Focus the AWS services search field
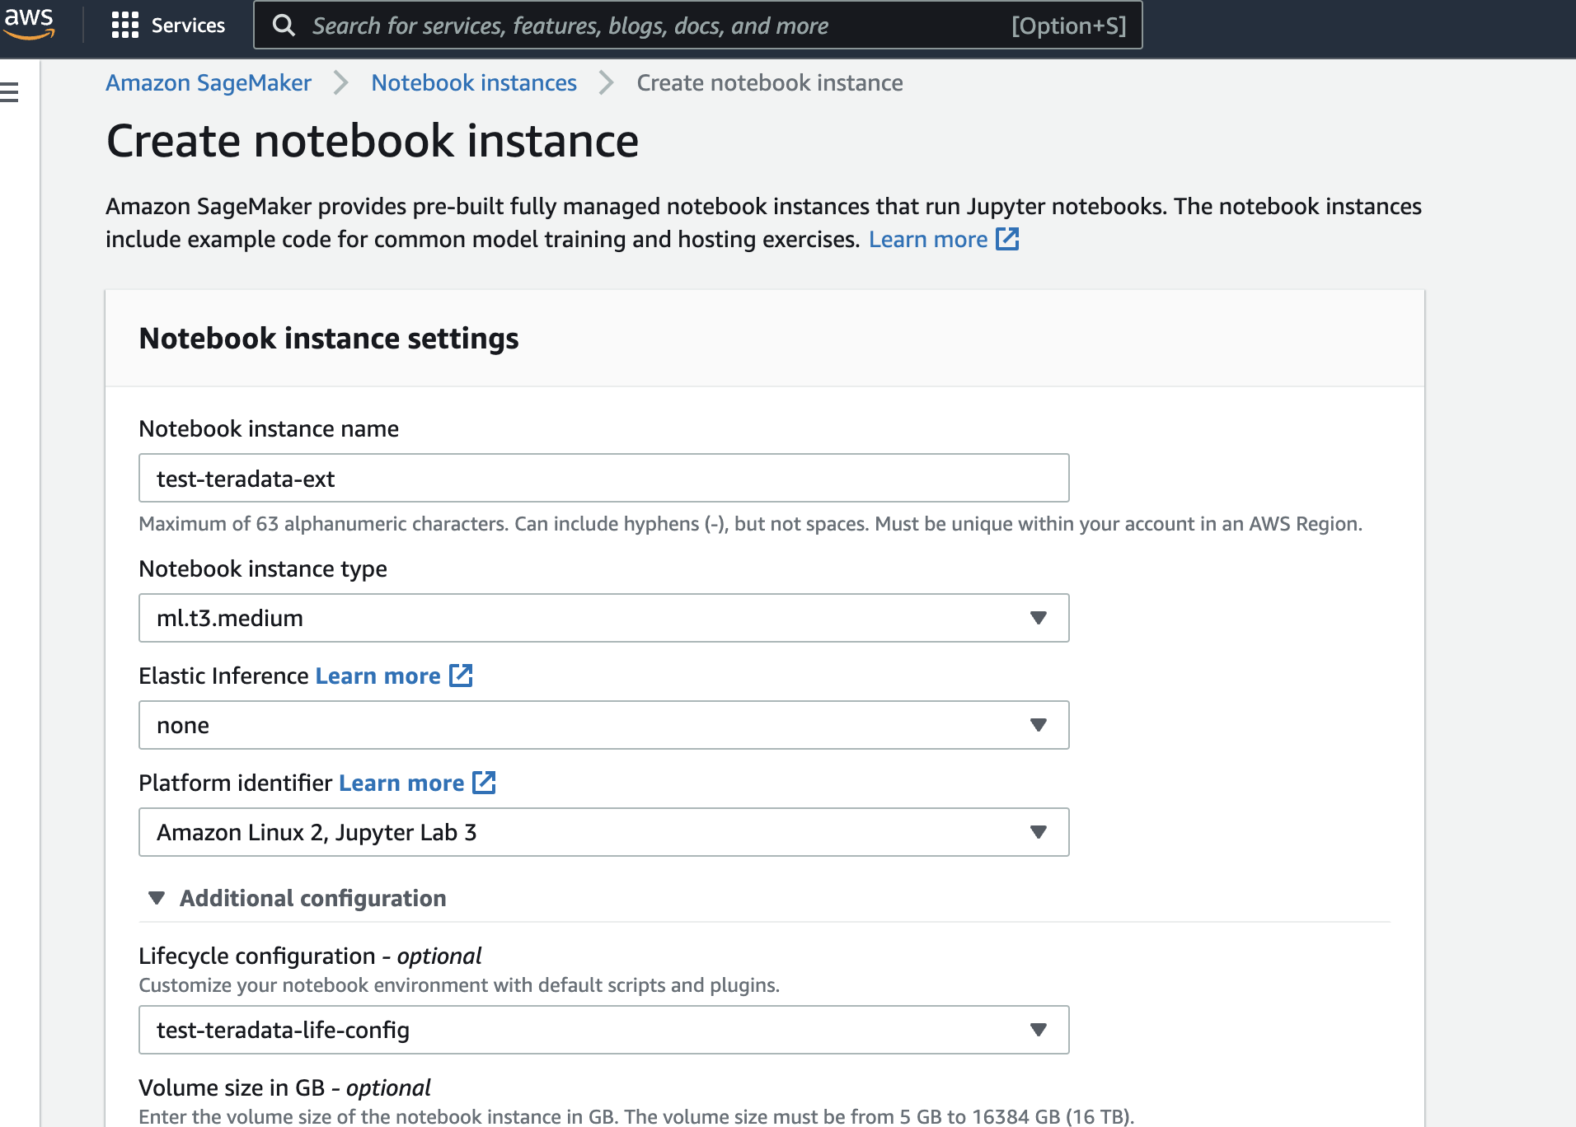The image size is (1576, 1127). point(697,26)
